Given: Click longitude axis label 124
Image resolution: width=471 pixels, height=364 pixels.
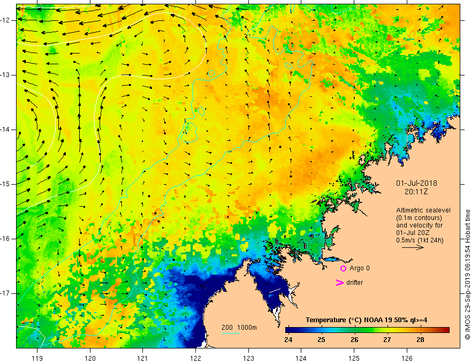Looking at the screenshot, I should [301, 358].
